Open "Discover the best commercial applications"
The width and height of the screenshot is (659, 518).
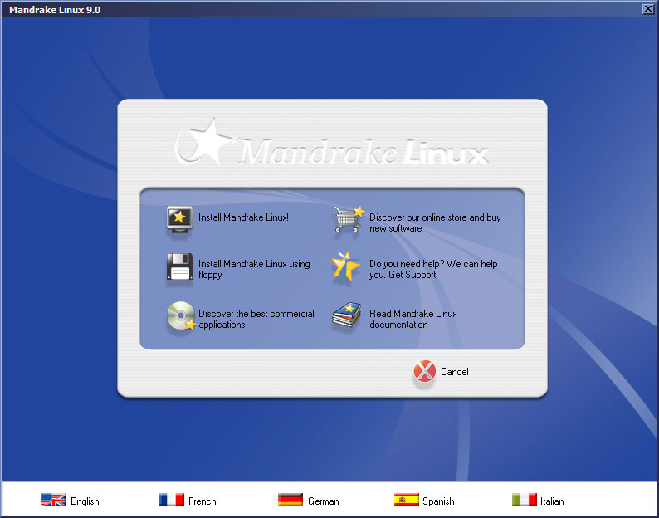[x=256, y=319]
